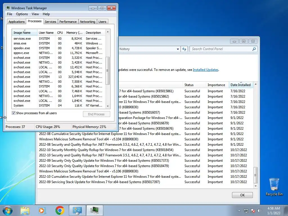Select the smss.exe process row
The height and width of the screenshot is (216, 288).
pos(58,43)
